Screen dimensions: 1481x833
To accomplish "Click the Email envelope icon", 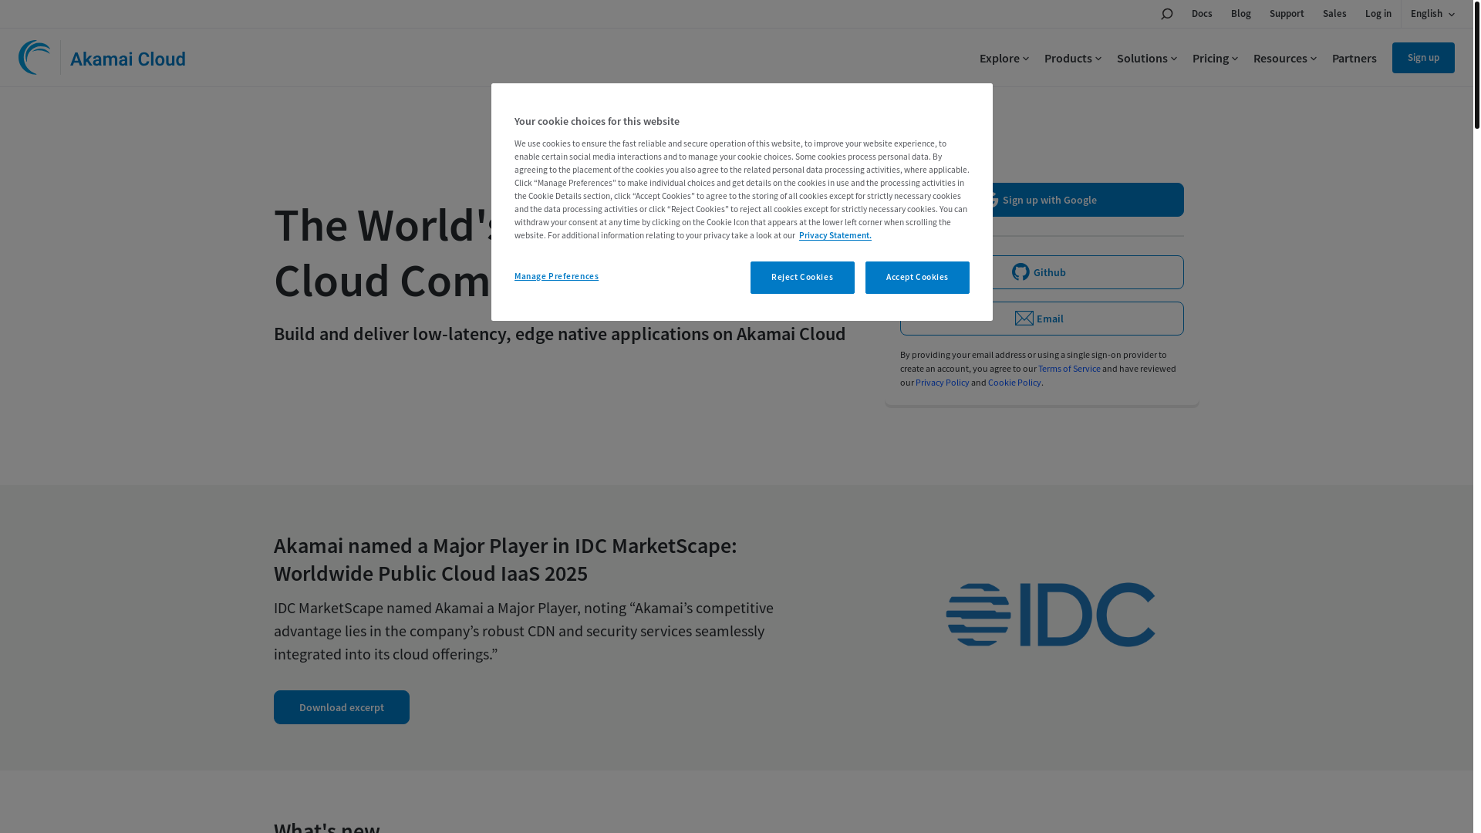I will point(1024,319).
